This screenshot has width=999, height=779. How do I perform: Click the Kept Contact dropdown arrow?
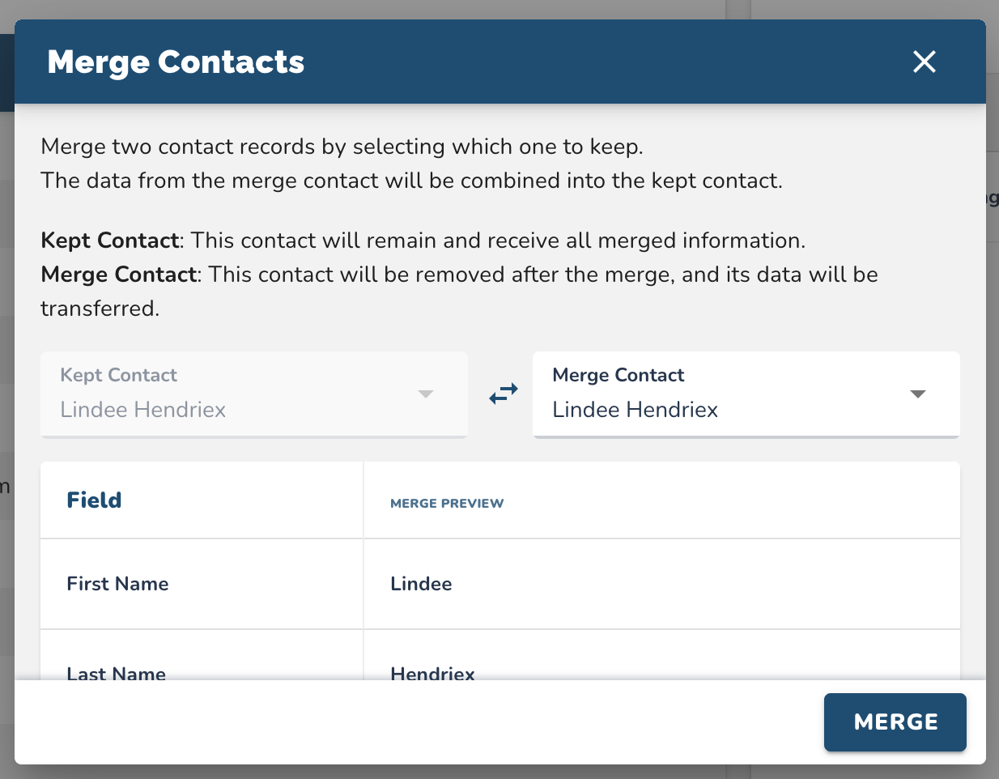(x=426, y=394)
